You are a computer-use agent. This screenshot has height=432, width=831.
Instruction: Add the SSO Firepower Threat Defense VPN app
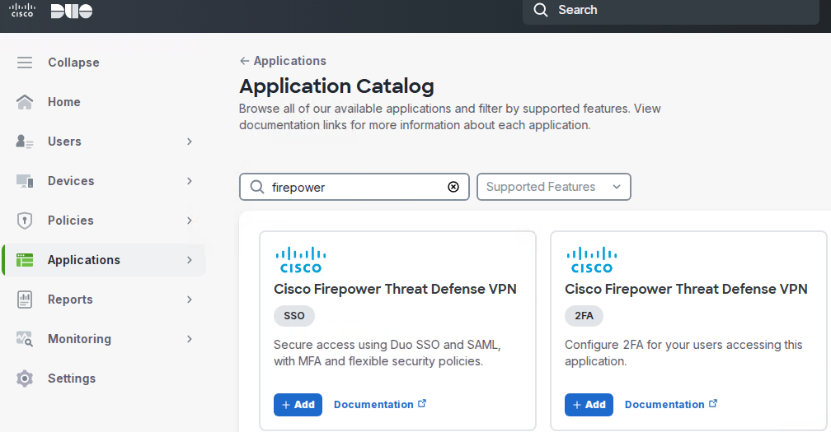pyautogui.click(x=298, y=405)
